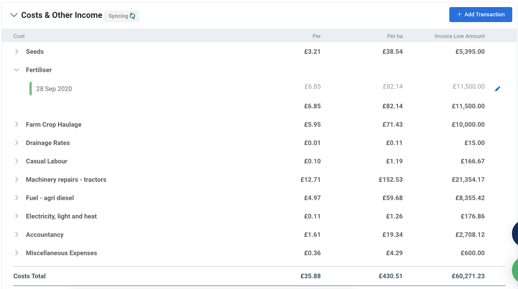Viewport: 518px width, 289px height.
Task: Click the Add Transaction button
Action: click(480, 15)
